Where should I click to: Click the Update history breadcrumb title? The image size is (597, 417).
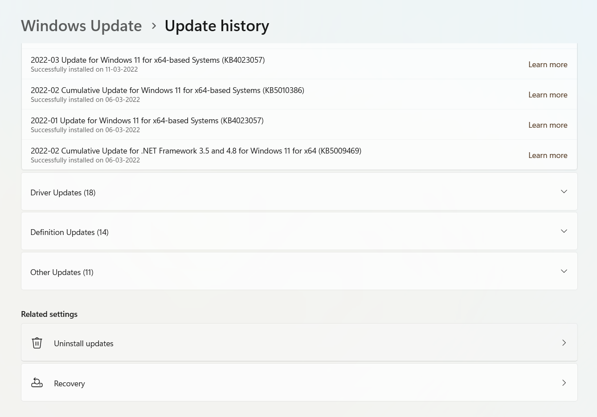pos(217,26)
